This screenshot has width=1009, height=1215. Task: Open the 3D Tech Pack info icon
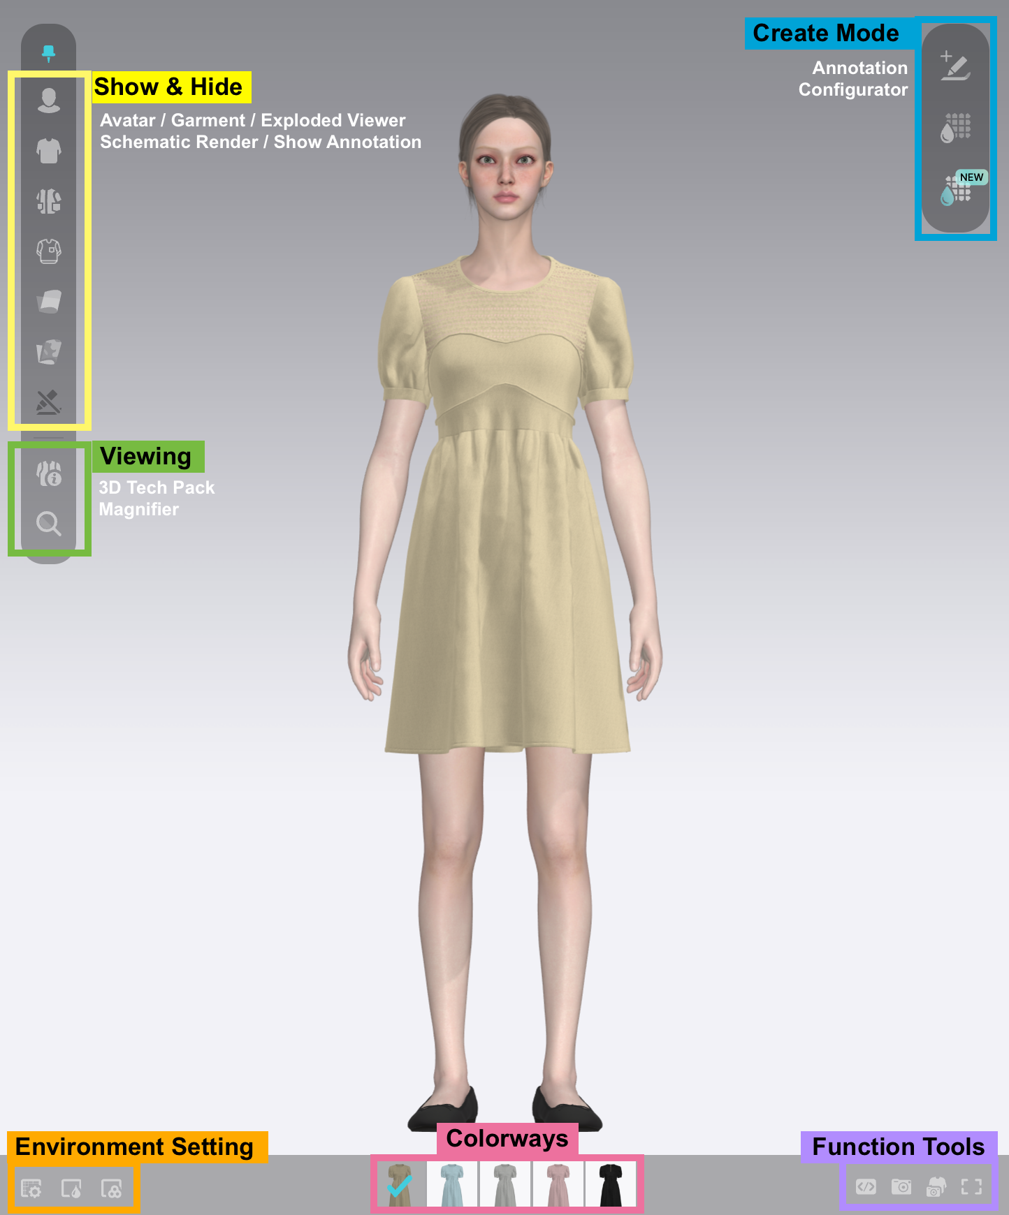48,473
